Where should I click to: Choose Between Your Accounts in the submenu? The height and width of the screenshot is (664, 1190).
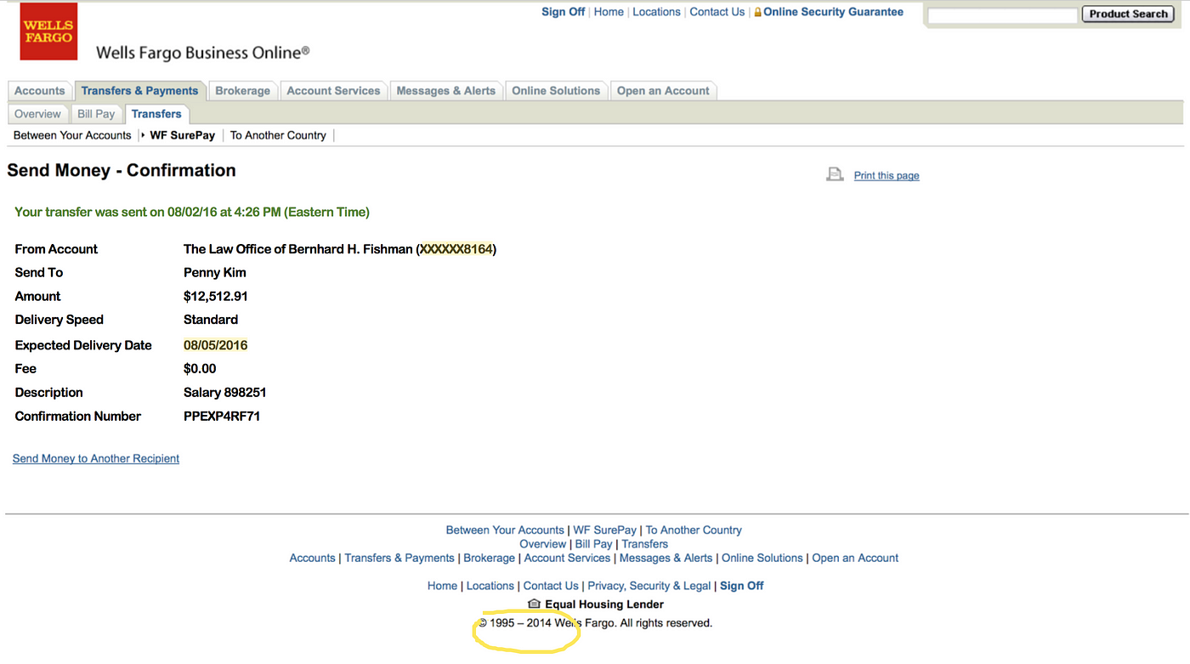pyautogui.click(x=72, y=135)
